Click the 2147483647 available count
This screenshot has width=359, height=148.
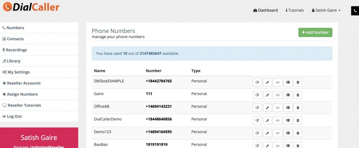[151, 54]
